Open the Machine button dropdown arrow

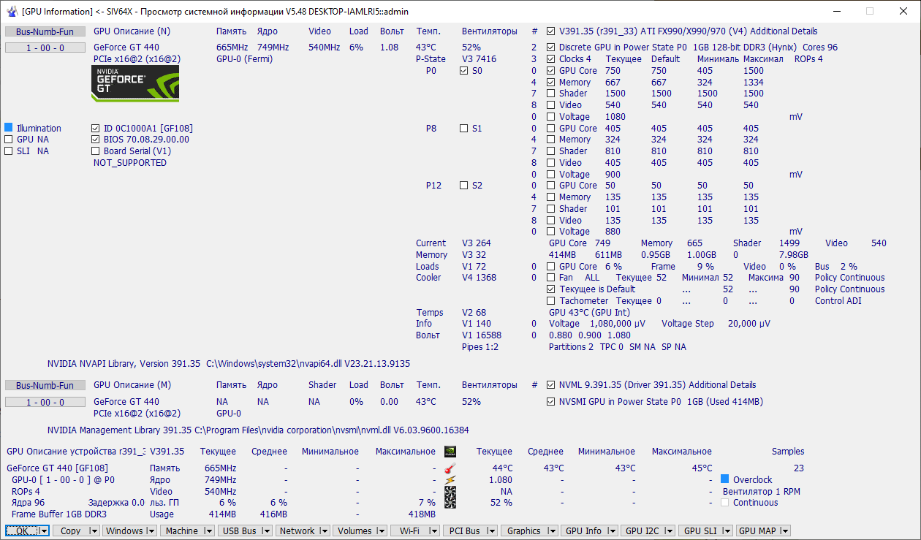pyautogui.click(x=211, y=531)
